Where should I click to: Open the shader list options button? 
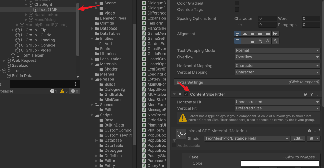pos(314,138)
